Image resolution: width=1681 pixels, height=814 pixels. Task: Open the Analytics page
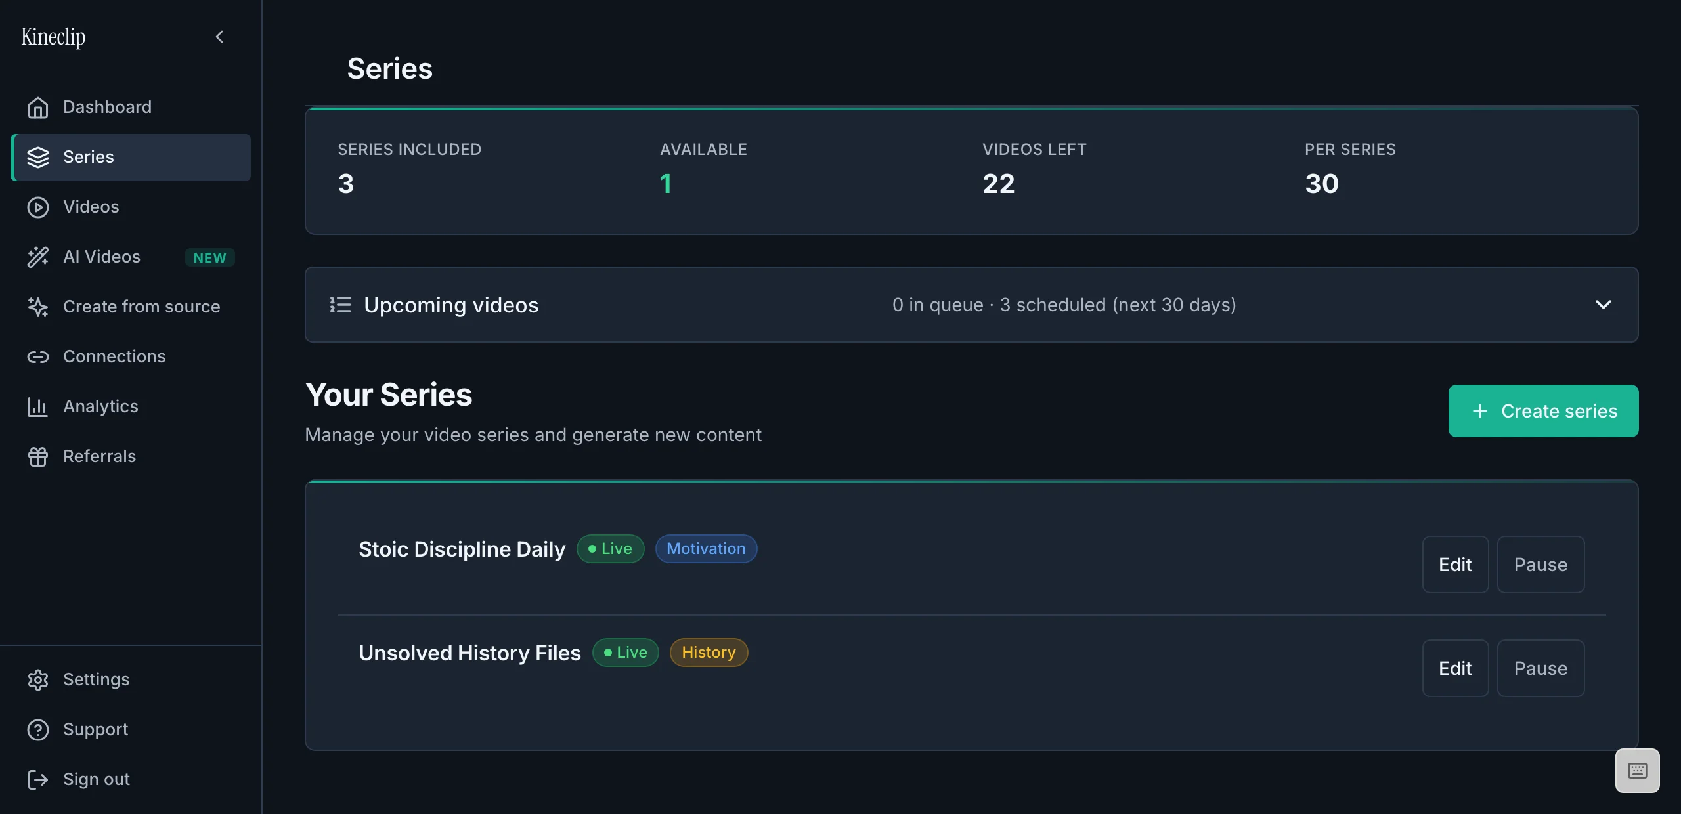click(x=131, y=406)
